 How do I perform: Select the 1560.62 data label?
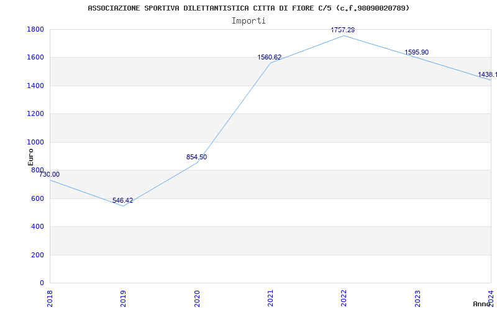click(270, 57)
